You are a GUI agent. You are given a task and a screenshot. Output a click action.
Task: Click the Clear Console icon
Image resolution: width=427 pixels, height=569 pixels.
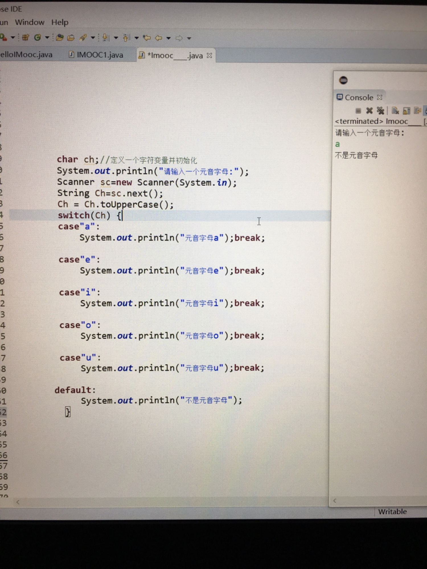395,111
